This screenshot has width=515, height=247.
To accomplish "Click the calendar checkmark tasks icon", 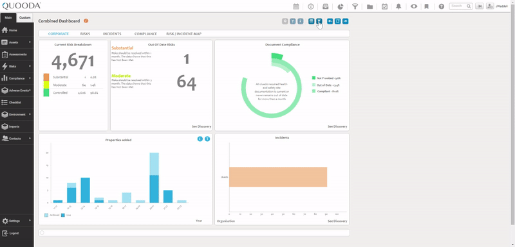I will (384, 6).
